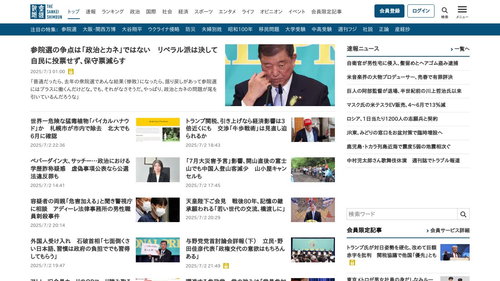This screenshot has width=500, height=281.
Task: Open the 移民問題 feature link
Action: (269, 29)
